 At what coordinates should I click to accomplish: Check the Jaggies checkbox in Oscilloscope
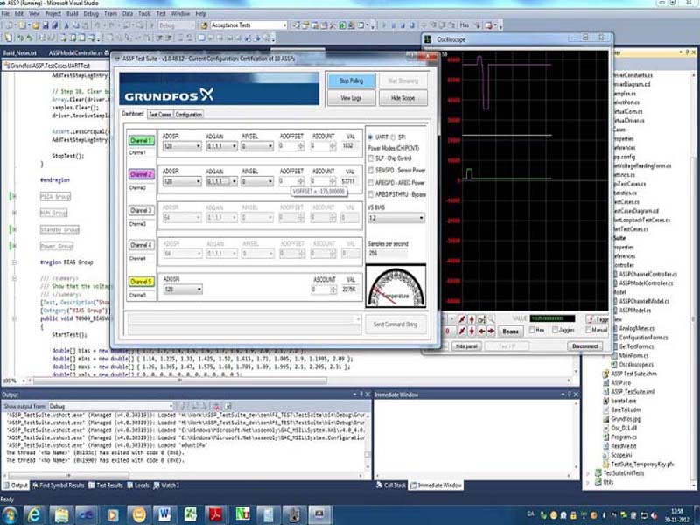pyautogui.click(x=555, y=330)
